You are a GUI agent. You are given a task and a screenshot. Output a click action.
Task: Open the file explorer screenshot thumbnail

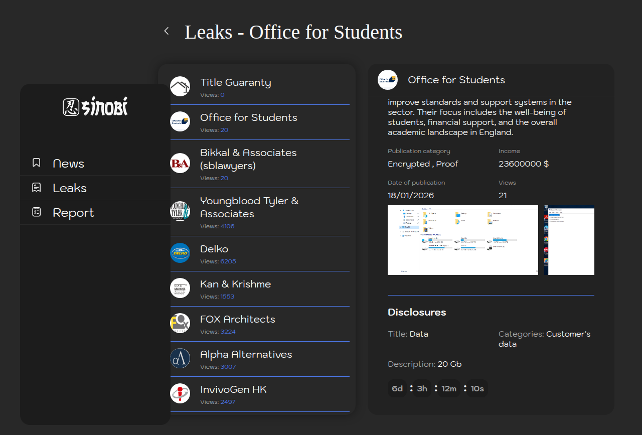(x=462, y=240)
